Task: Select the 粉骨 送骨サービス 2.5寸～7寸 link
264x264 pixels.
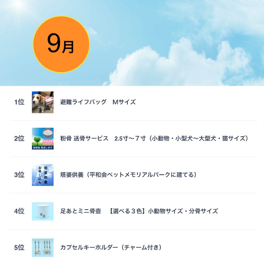Action: point(154,138)
